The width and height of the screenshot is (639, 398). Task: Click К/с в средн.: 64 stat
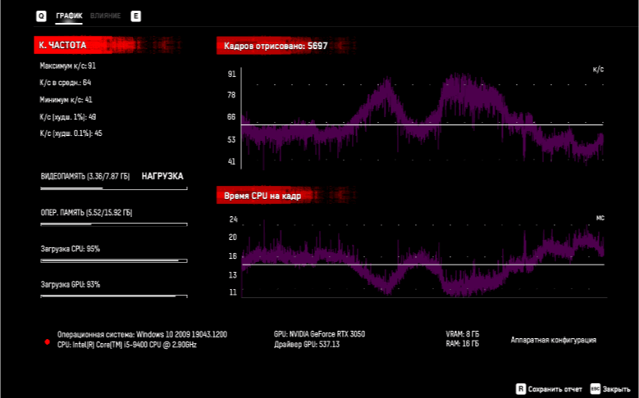click(x=65, y=83)
